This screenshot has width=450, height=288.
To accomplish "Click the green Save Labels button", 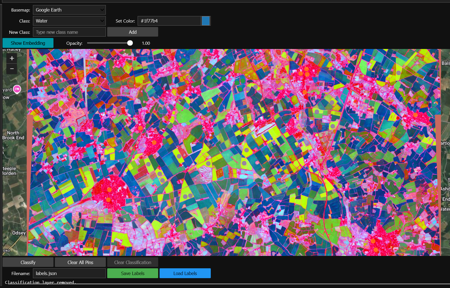I will (x=133, y=273).
